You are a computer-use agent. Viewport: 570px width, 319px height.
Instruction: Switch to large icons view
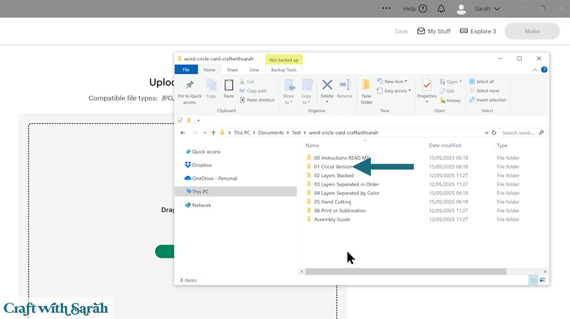(x=543, y=280)
